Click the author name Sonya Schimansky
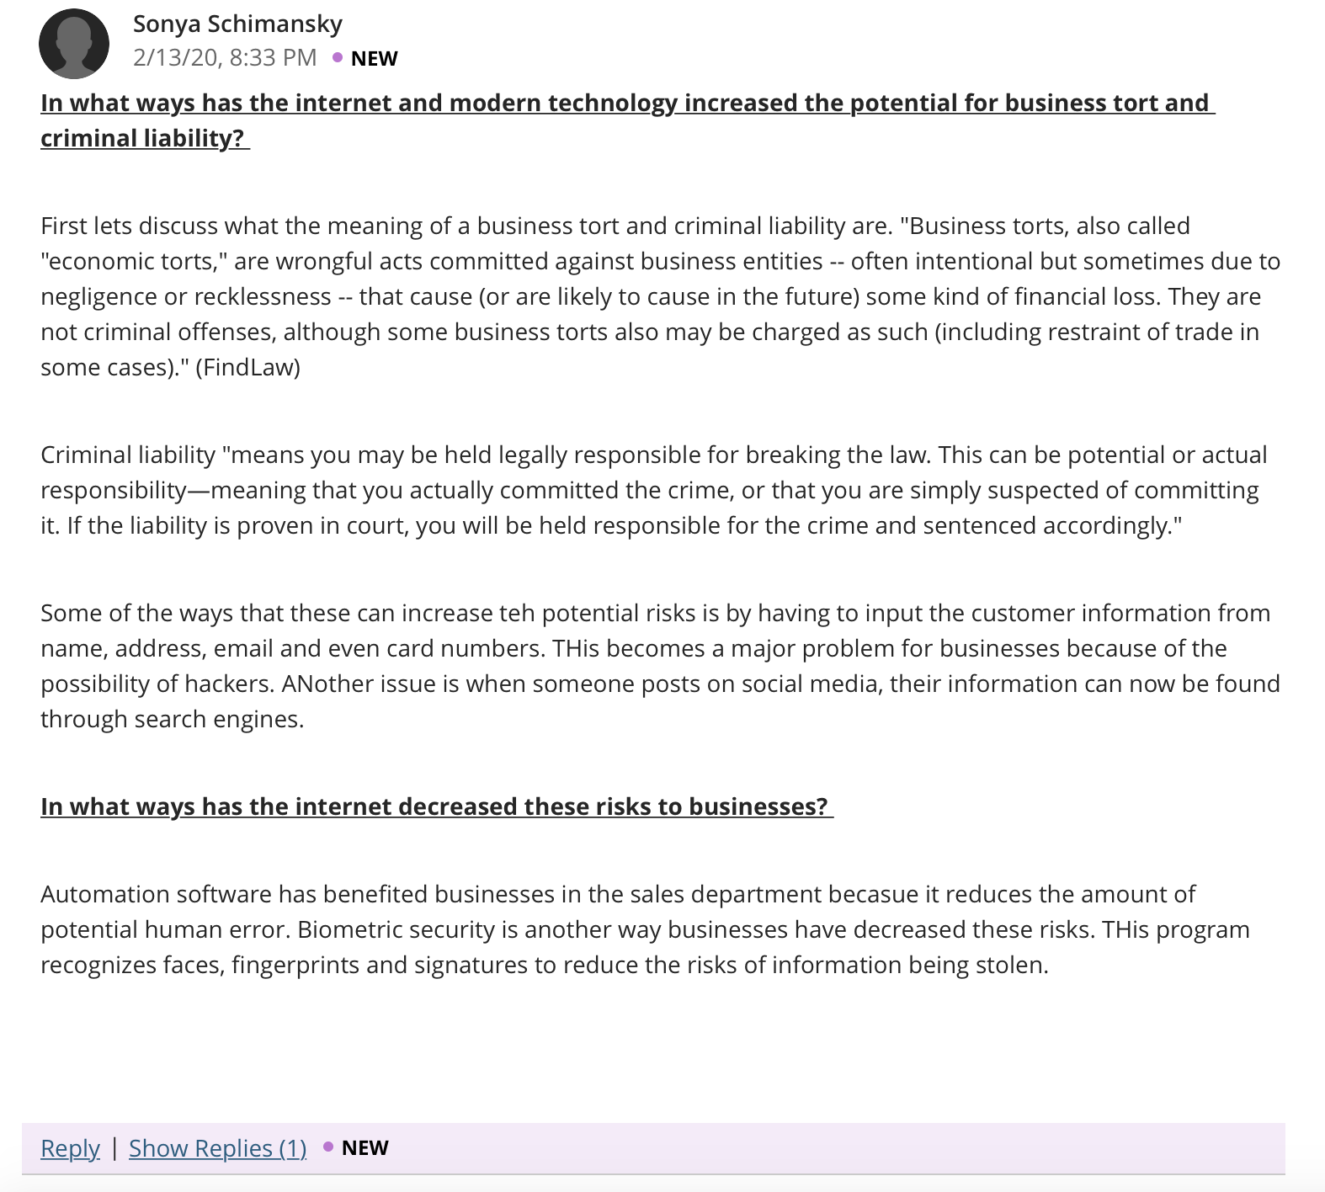The width and height of the screenshot is (1325, 1192). pos(237,24)
